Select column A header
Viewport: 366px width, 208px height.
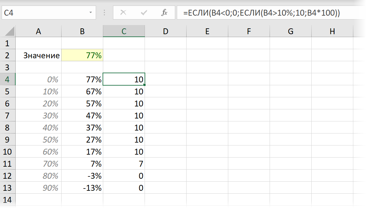[38, 31]
